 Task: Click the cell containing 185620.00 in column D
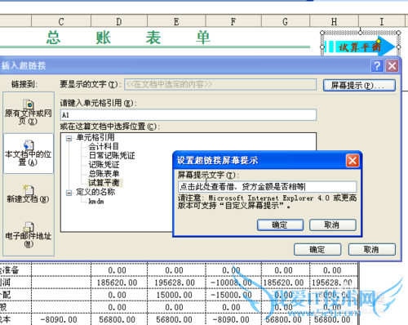pos(119,283)
